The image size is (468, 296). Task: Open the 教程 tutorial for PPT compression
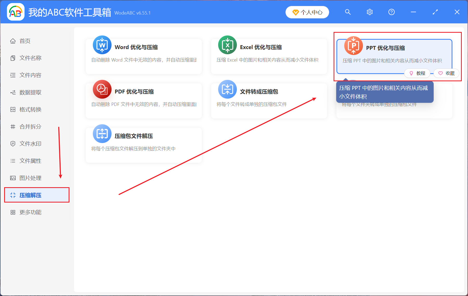(x=417, y=73)
